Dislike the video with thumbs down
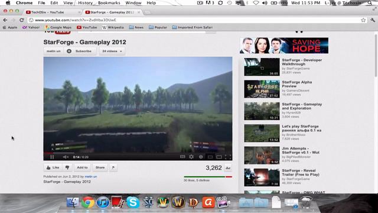 67,167
